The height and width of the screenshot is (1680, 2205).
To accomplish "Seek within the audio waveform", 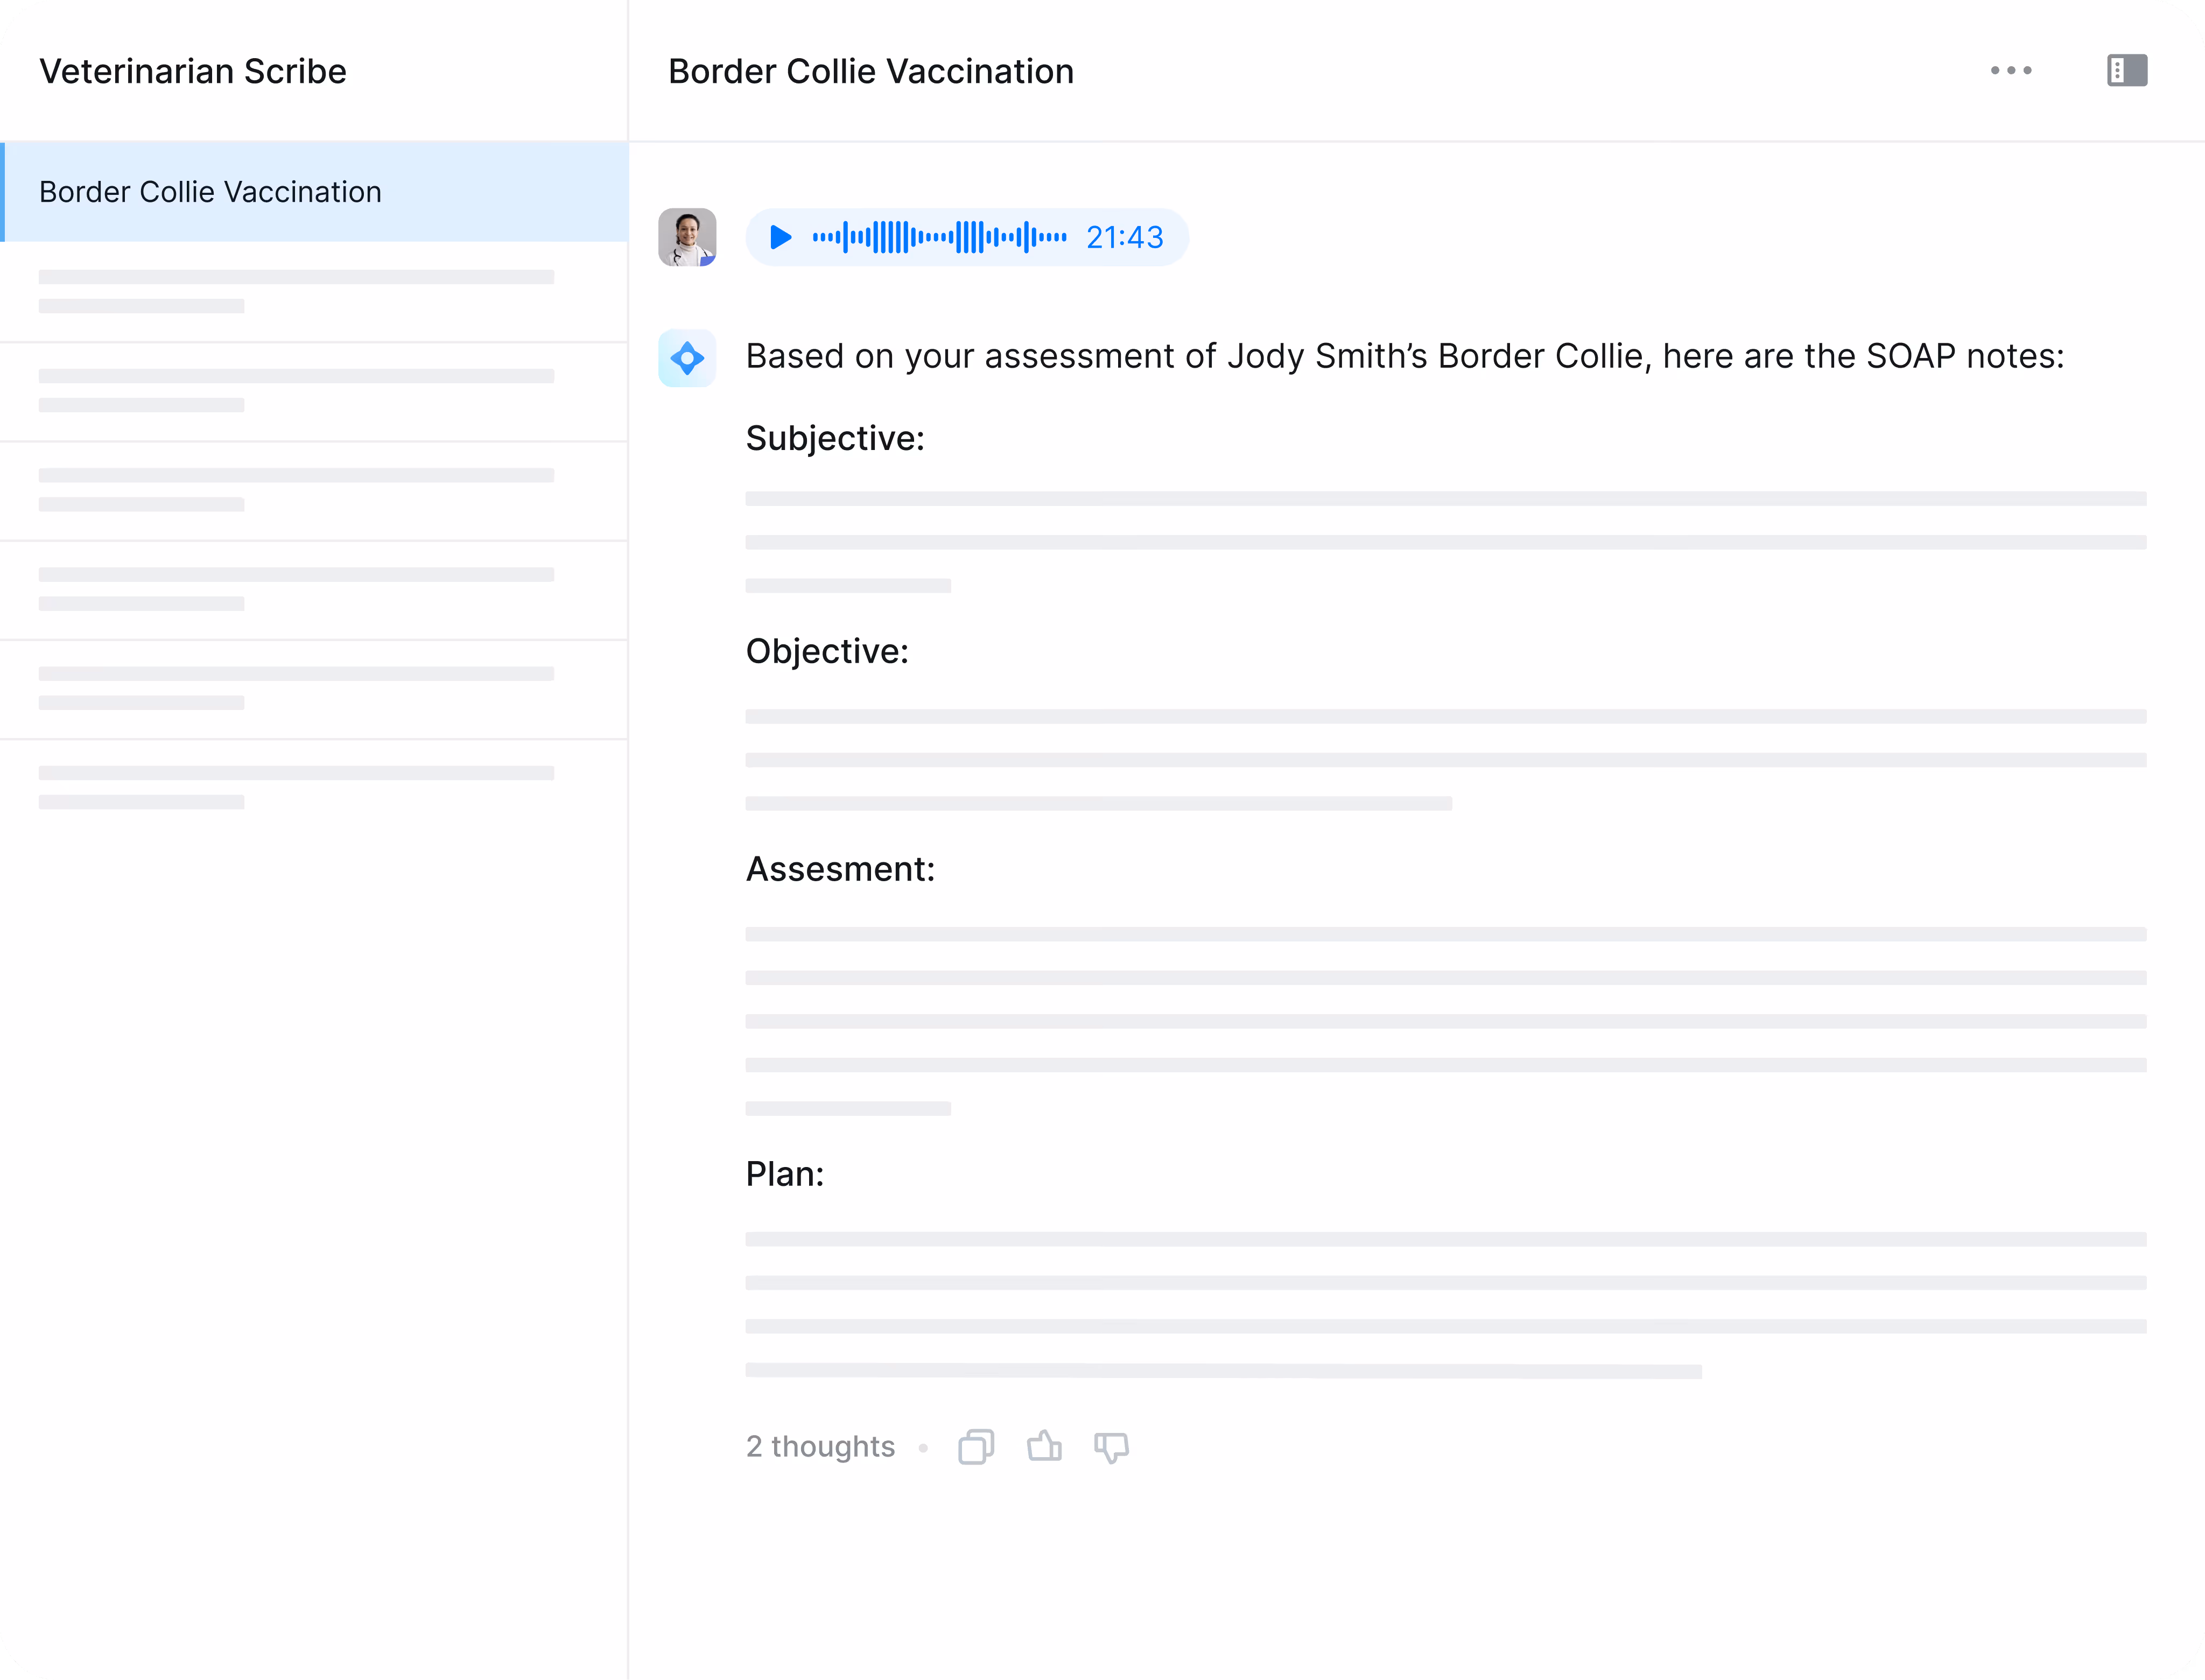I will pos(939,238).
